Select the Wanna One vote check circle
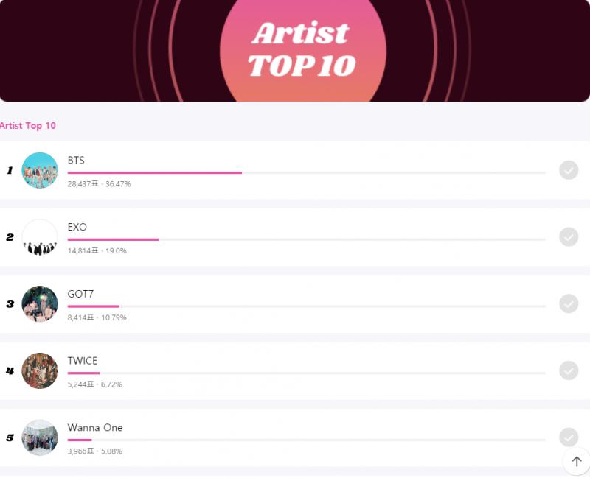The height and width of the screenshot is (478, 590). coord(569,437)
